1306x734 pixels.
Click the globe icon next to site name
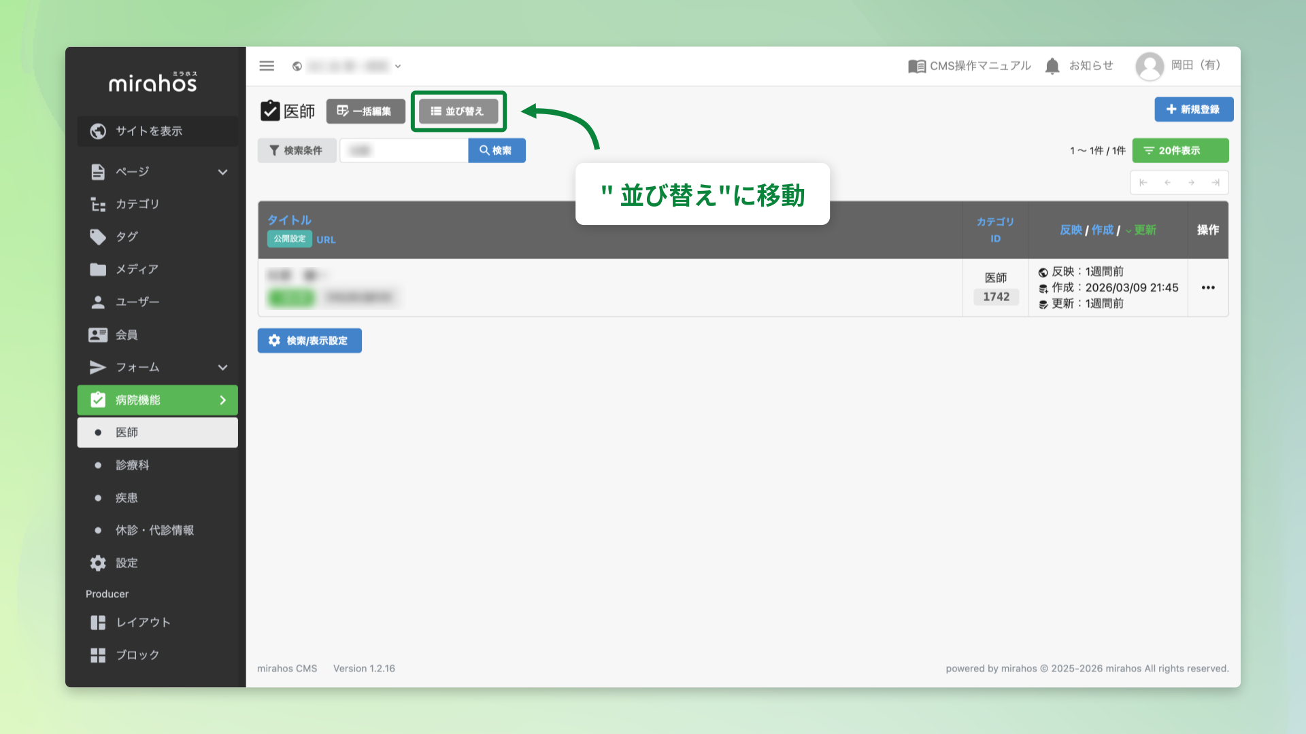[x=297, y=66]
